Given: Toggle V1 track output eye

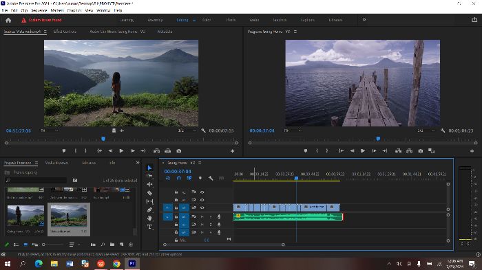Looking at the screenshot, I should [x=202, y=207].
